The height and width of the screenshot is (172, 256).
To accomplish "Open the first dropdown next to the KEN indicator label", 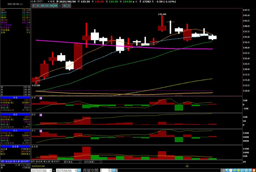I will (80, 162).
